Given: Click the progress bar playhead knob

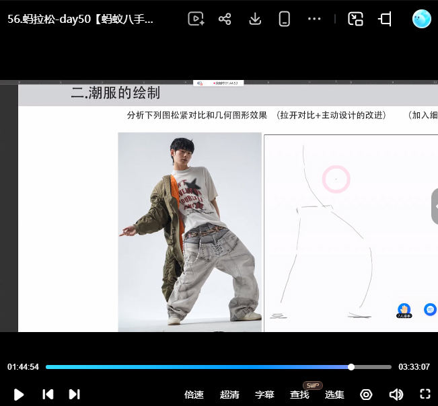Looking at the screenshot, I should [x=351, y=367].
